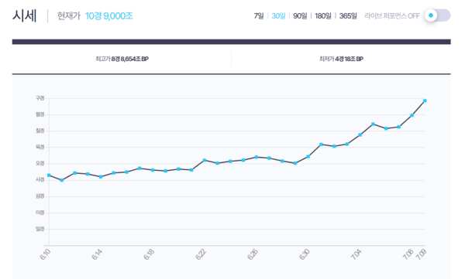Click the 육경 y-axis label
The image size is (465, 279).
pos(40,147)
